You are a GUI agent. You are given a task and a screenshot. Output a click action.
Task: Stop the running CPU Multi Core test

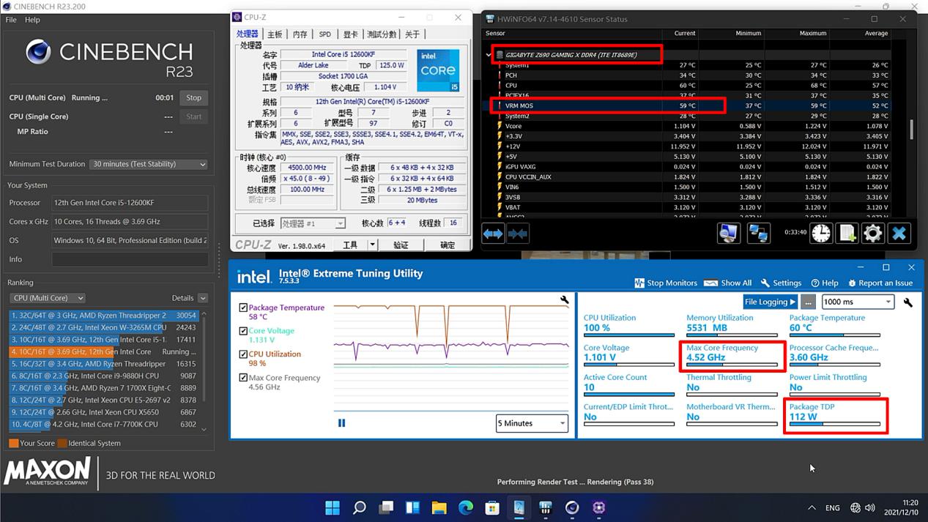[193, 98]
